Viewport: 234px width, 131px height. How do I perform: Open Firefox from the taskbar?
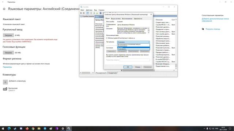(x=27, y=128)
